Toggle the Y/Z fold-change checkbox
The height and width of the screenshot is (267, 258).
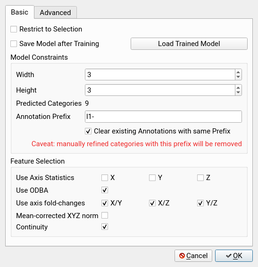tap(200, 203)
